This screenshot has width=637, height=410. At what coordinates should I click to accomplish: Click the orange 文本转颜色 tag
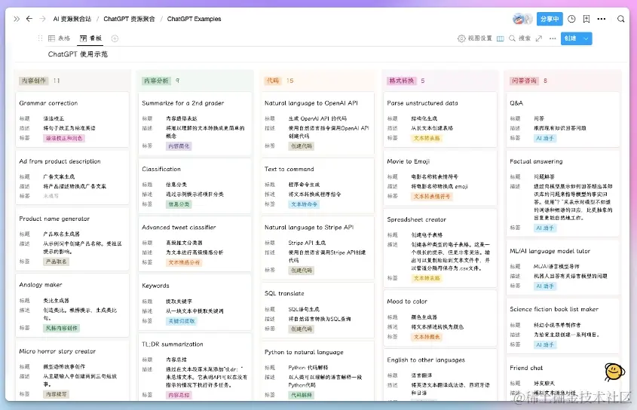click(427, 337)
